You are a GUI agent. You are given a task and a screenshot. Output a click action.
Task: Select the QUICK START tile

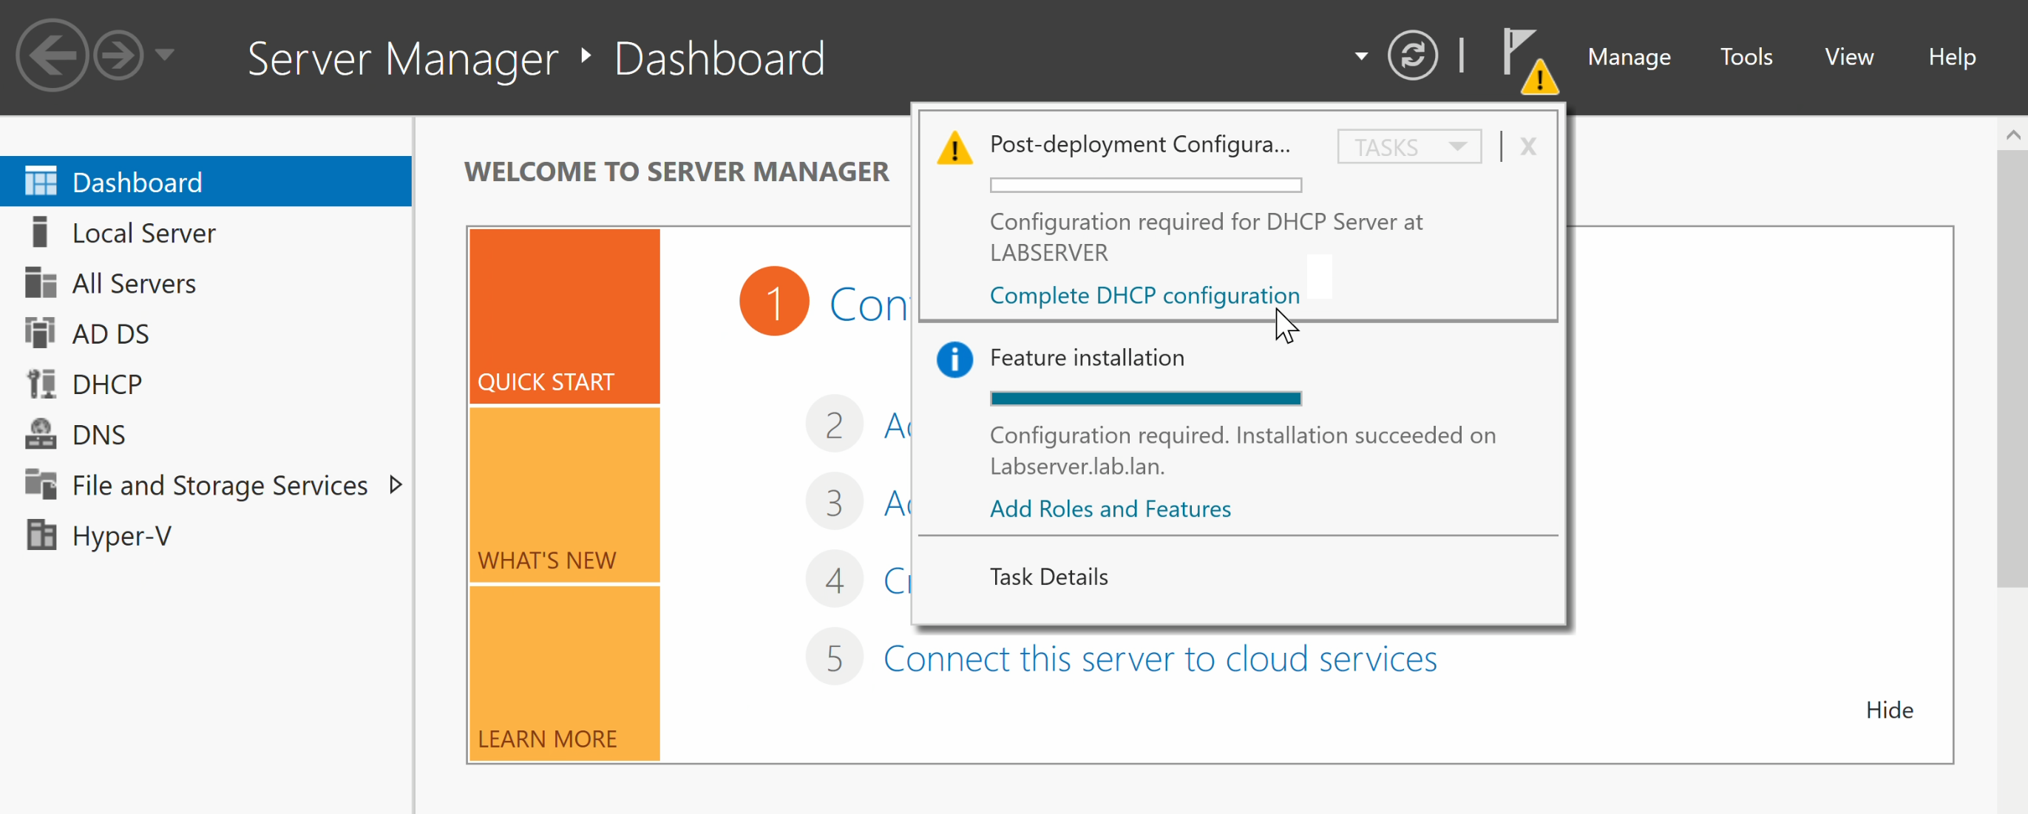tap(564, 316)
